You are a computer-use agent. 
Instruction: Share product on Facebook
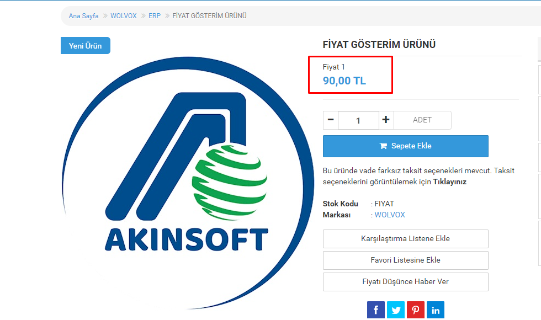[376, 310]
